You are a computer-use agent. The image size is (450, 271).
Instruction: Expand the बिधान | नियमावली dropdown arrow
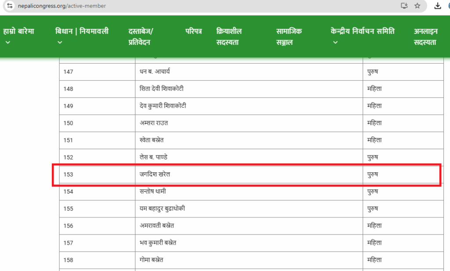click(60, 43)
